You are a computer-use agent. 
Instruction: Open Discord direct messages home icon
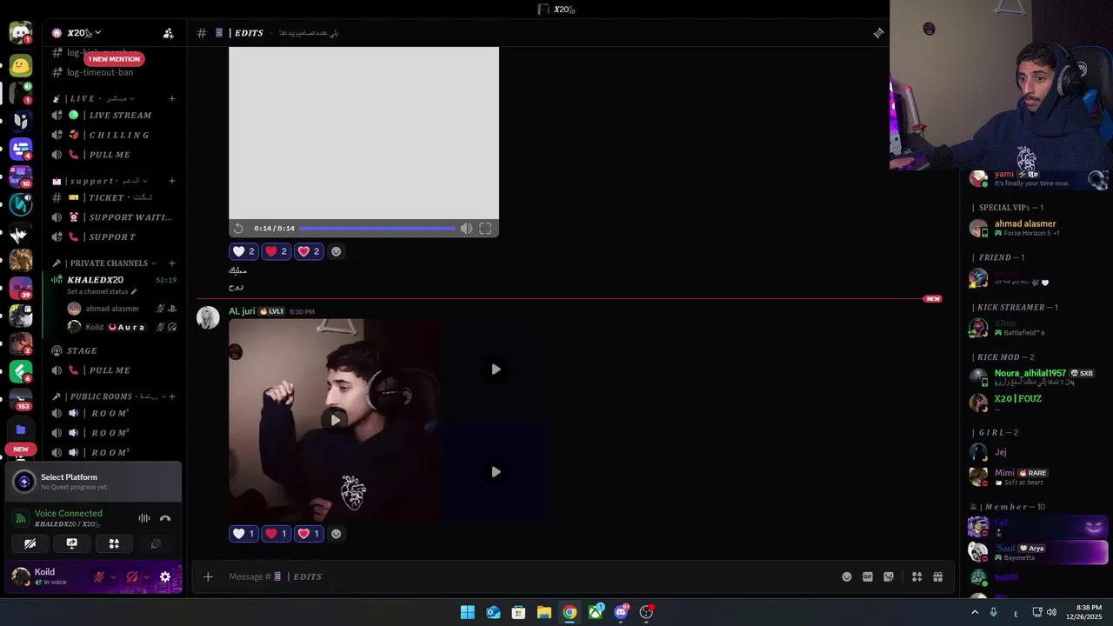20,33
